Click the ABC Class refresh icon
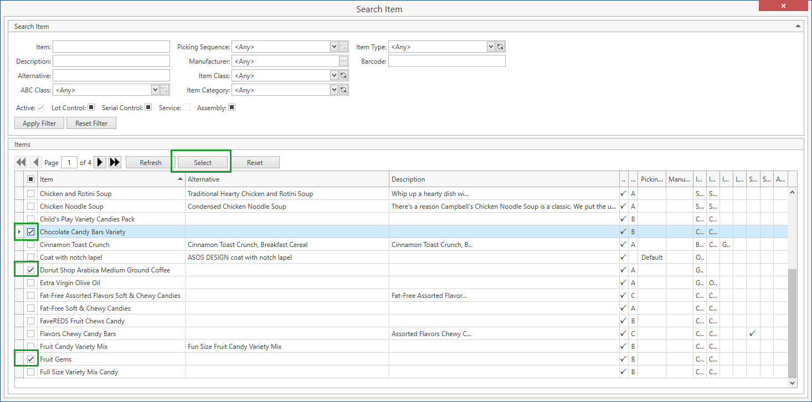The height and width of the screenshot is (402, 812). (x=164, y=89)
